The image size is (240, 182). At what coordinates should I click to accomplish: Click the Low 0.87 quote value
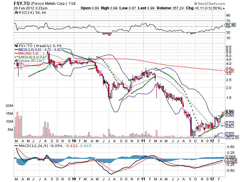(x=128, y=8)
